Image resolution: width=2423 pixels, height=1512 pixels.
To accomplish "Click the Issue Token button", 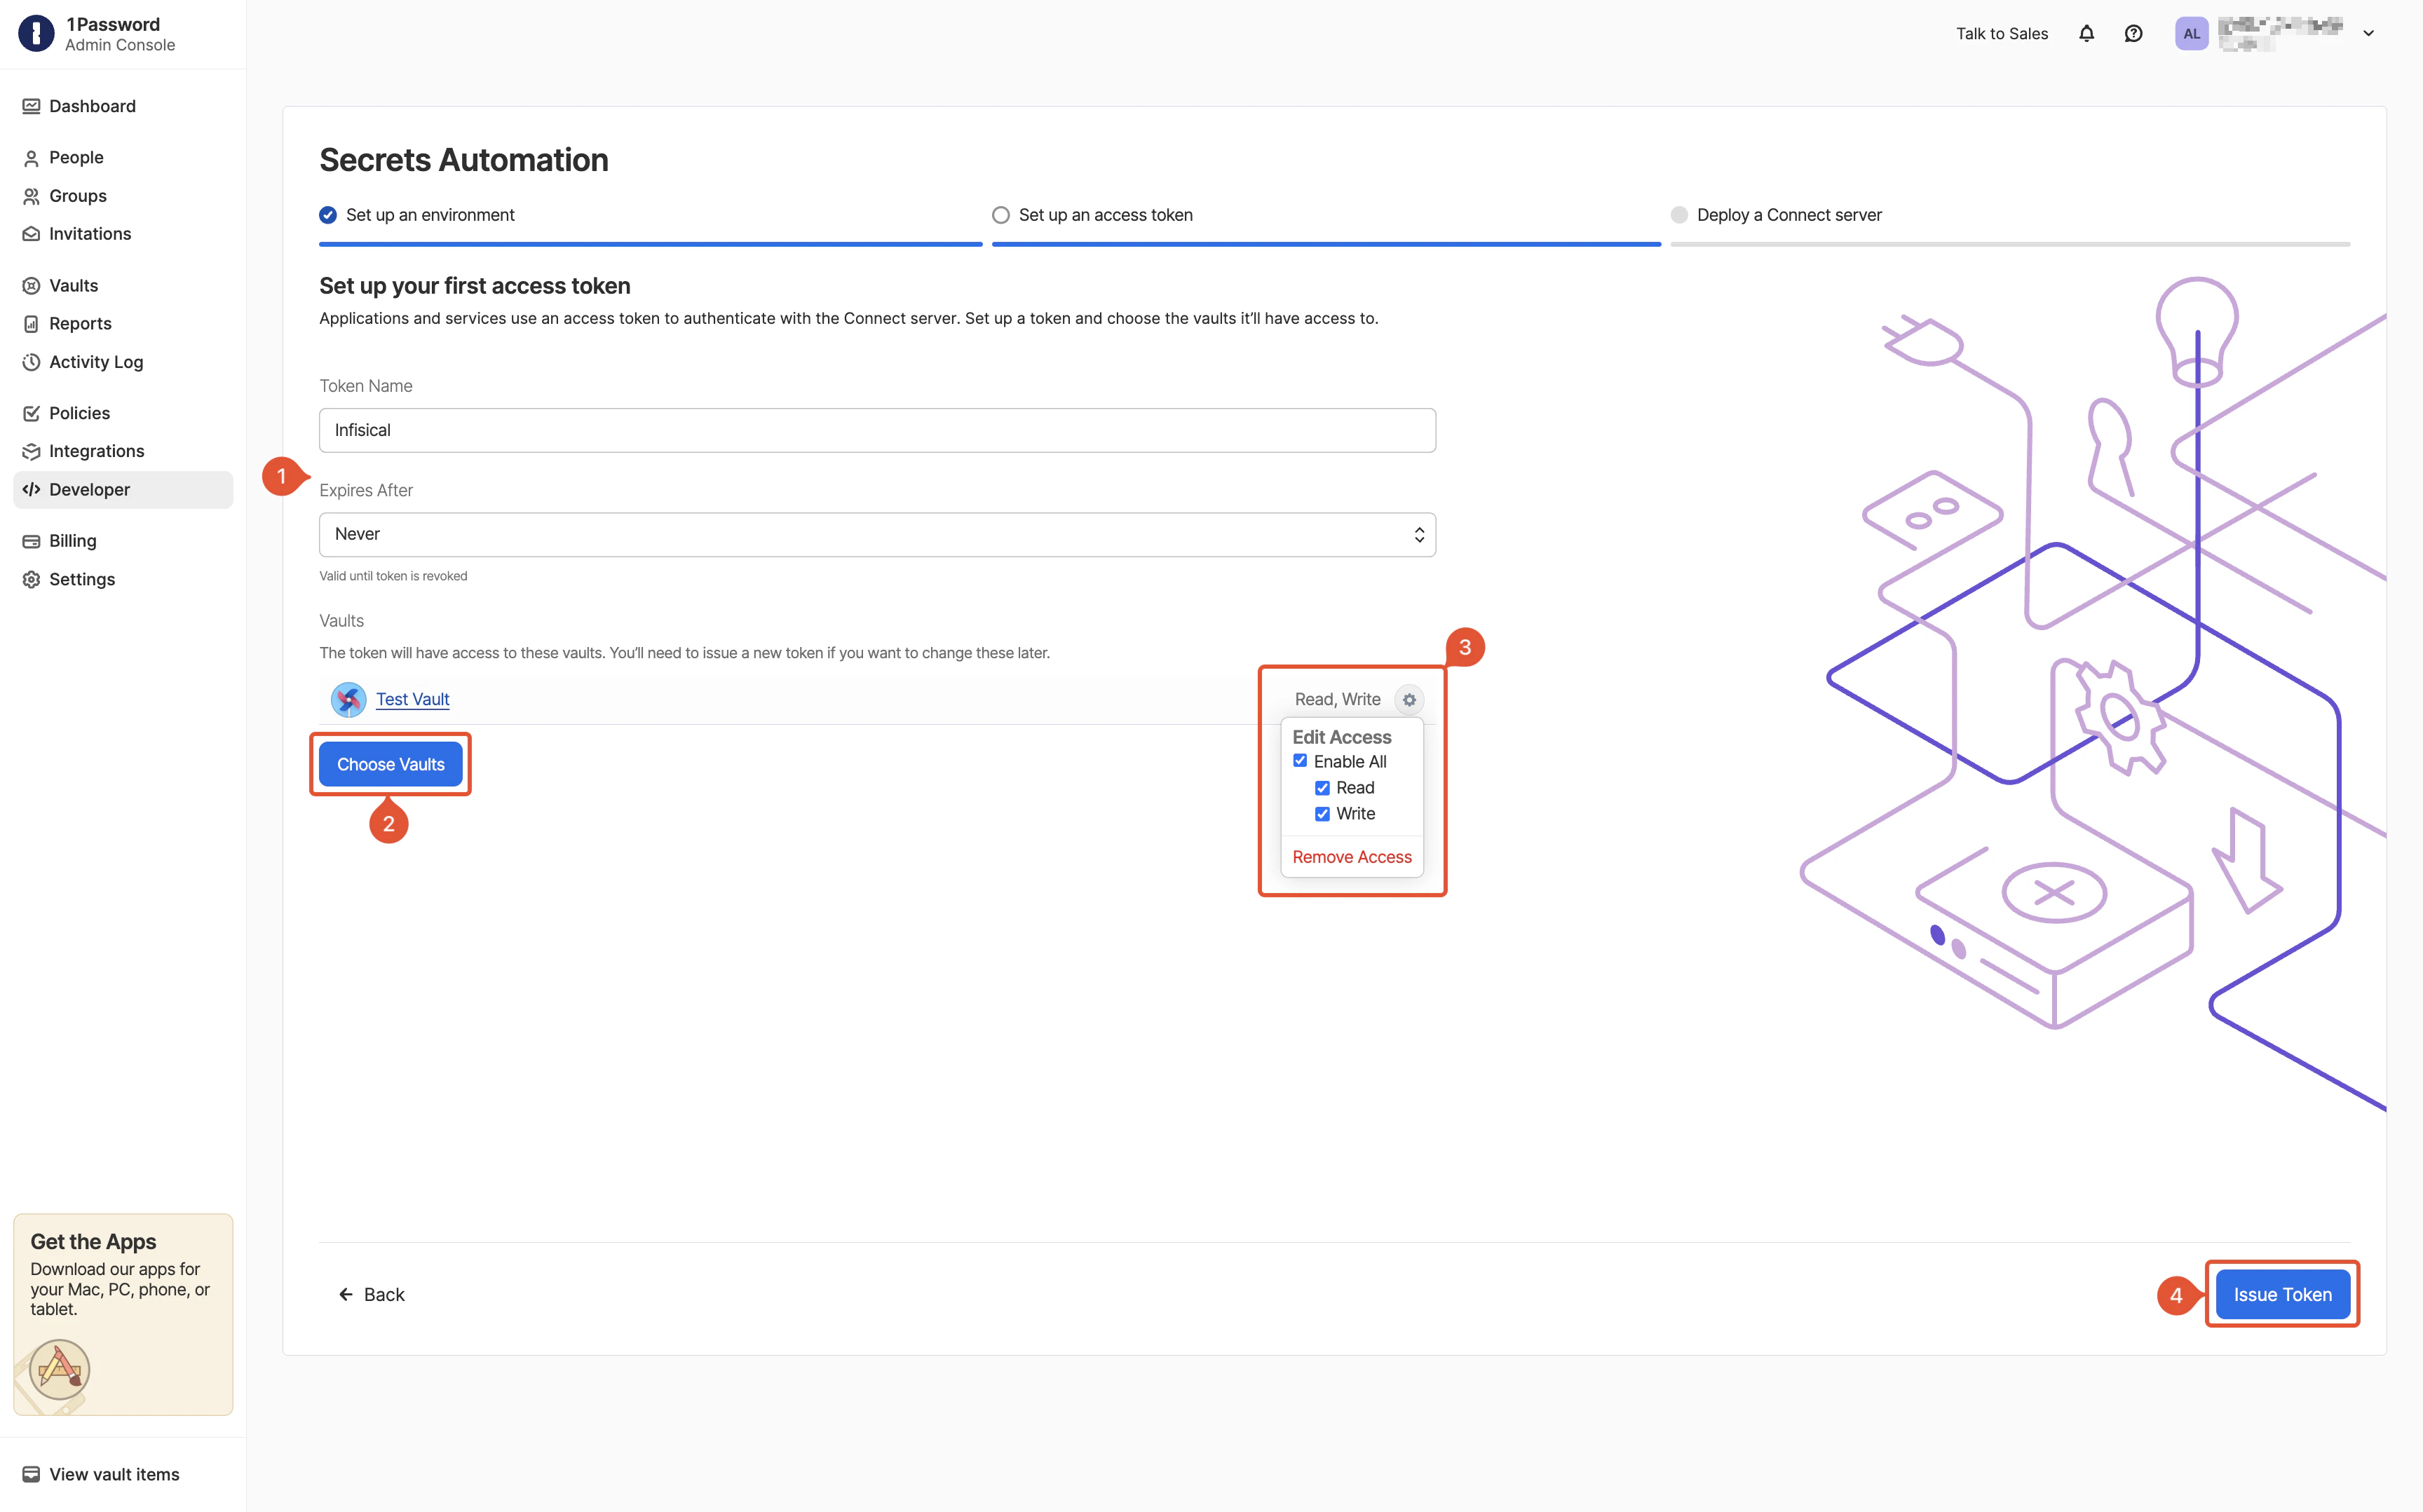I will pyautogui.click(x=2282, y=1294).
